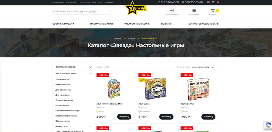Open the Подарочные наборы menu item
Image resolution: width=272 pixels, height=132 pixels.
click(137, 24)
